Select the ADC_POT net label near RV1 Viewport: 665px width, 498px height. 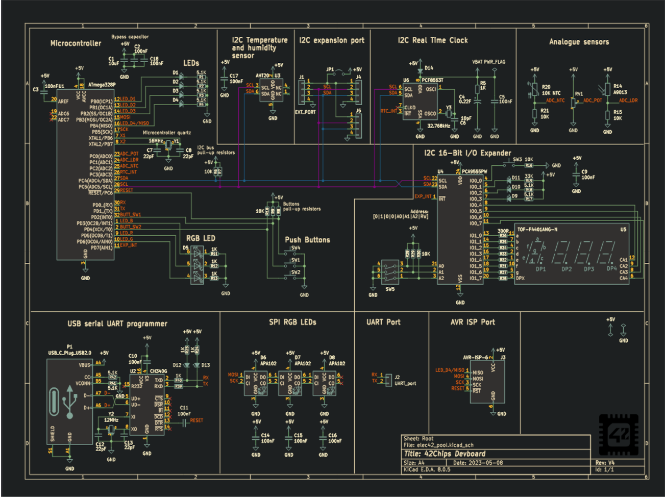tap(593, 101)
